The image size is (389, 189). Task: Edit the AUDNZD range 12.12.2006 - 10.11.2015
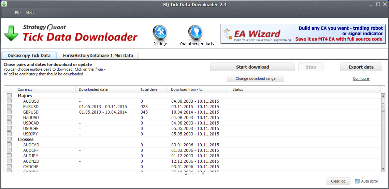195,161
